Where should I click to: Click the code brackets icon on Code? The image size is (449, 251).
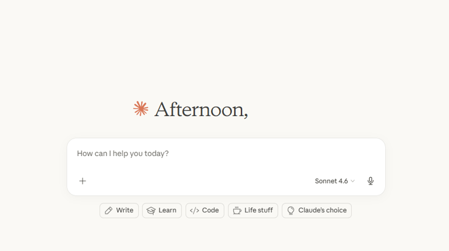tap(194, 210)
